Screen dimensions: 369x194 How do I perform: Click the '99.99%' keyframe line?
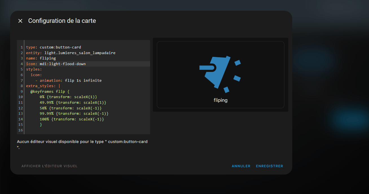[74, 114]
